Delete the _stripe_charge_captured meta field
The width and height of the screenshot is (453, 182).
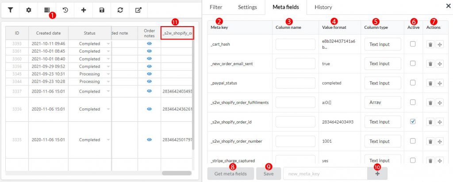[430, 161]
